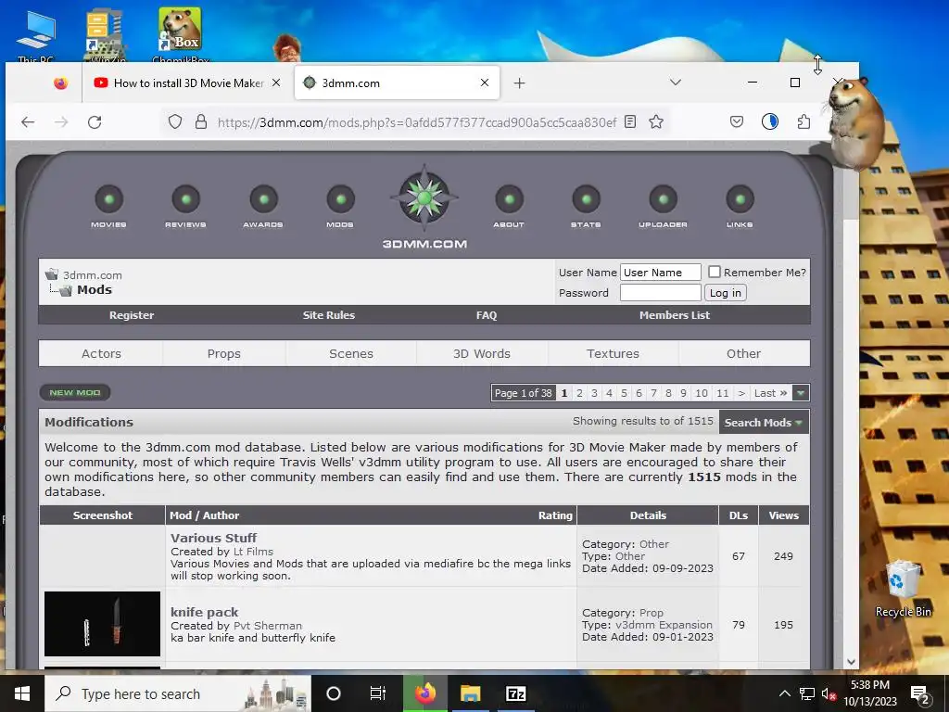Open 7-Zip from the taskbar
Viewport: 949px width, 712px height.
coord(515,693)
